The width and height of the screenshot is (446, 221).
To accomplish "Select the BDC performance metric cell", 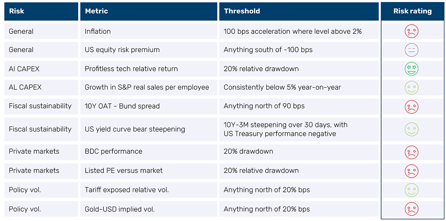I will 114,151.
